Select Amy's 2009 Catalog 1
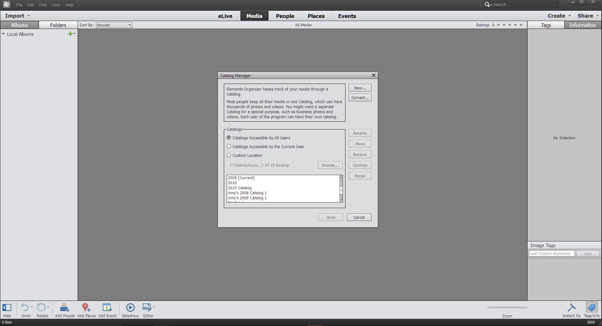Viewport: 602px width, 326px height. coord(283,198)
